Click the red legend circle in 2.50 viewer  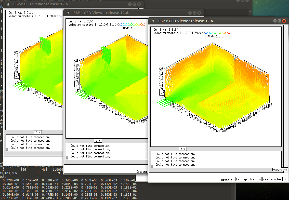(144, 25)
